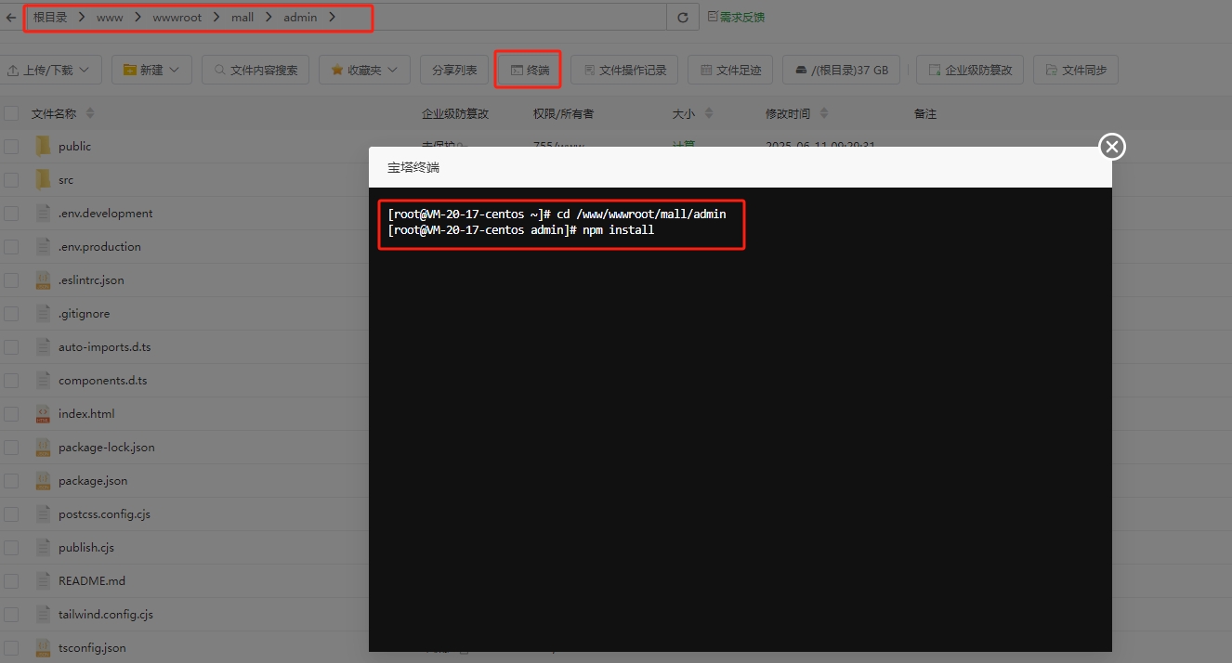The height and width of the screenshot is (663, 1232).
Task: Click the back arrow in path bar
Action: tap(10, 18)
